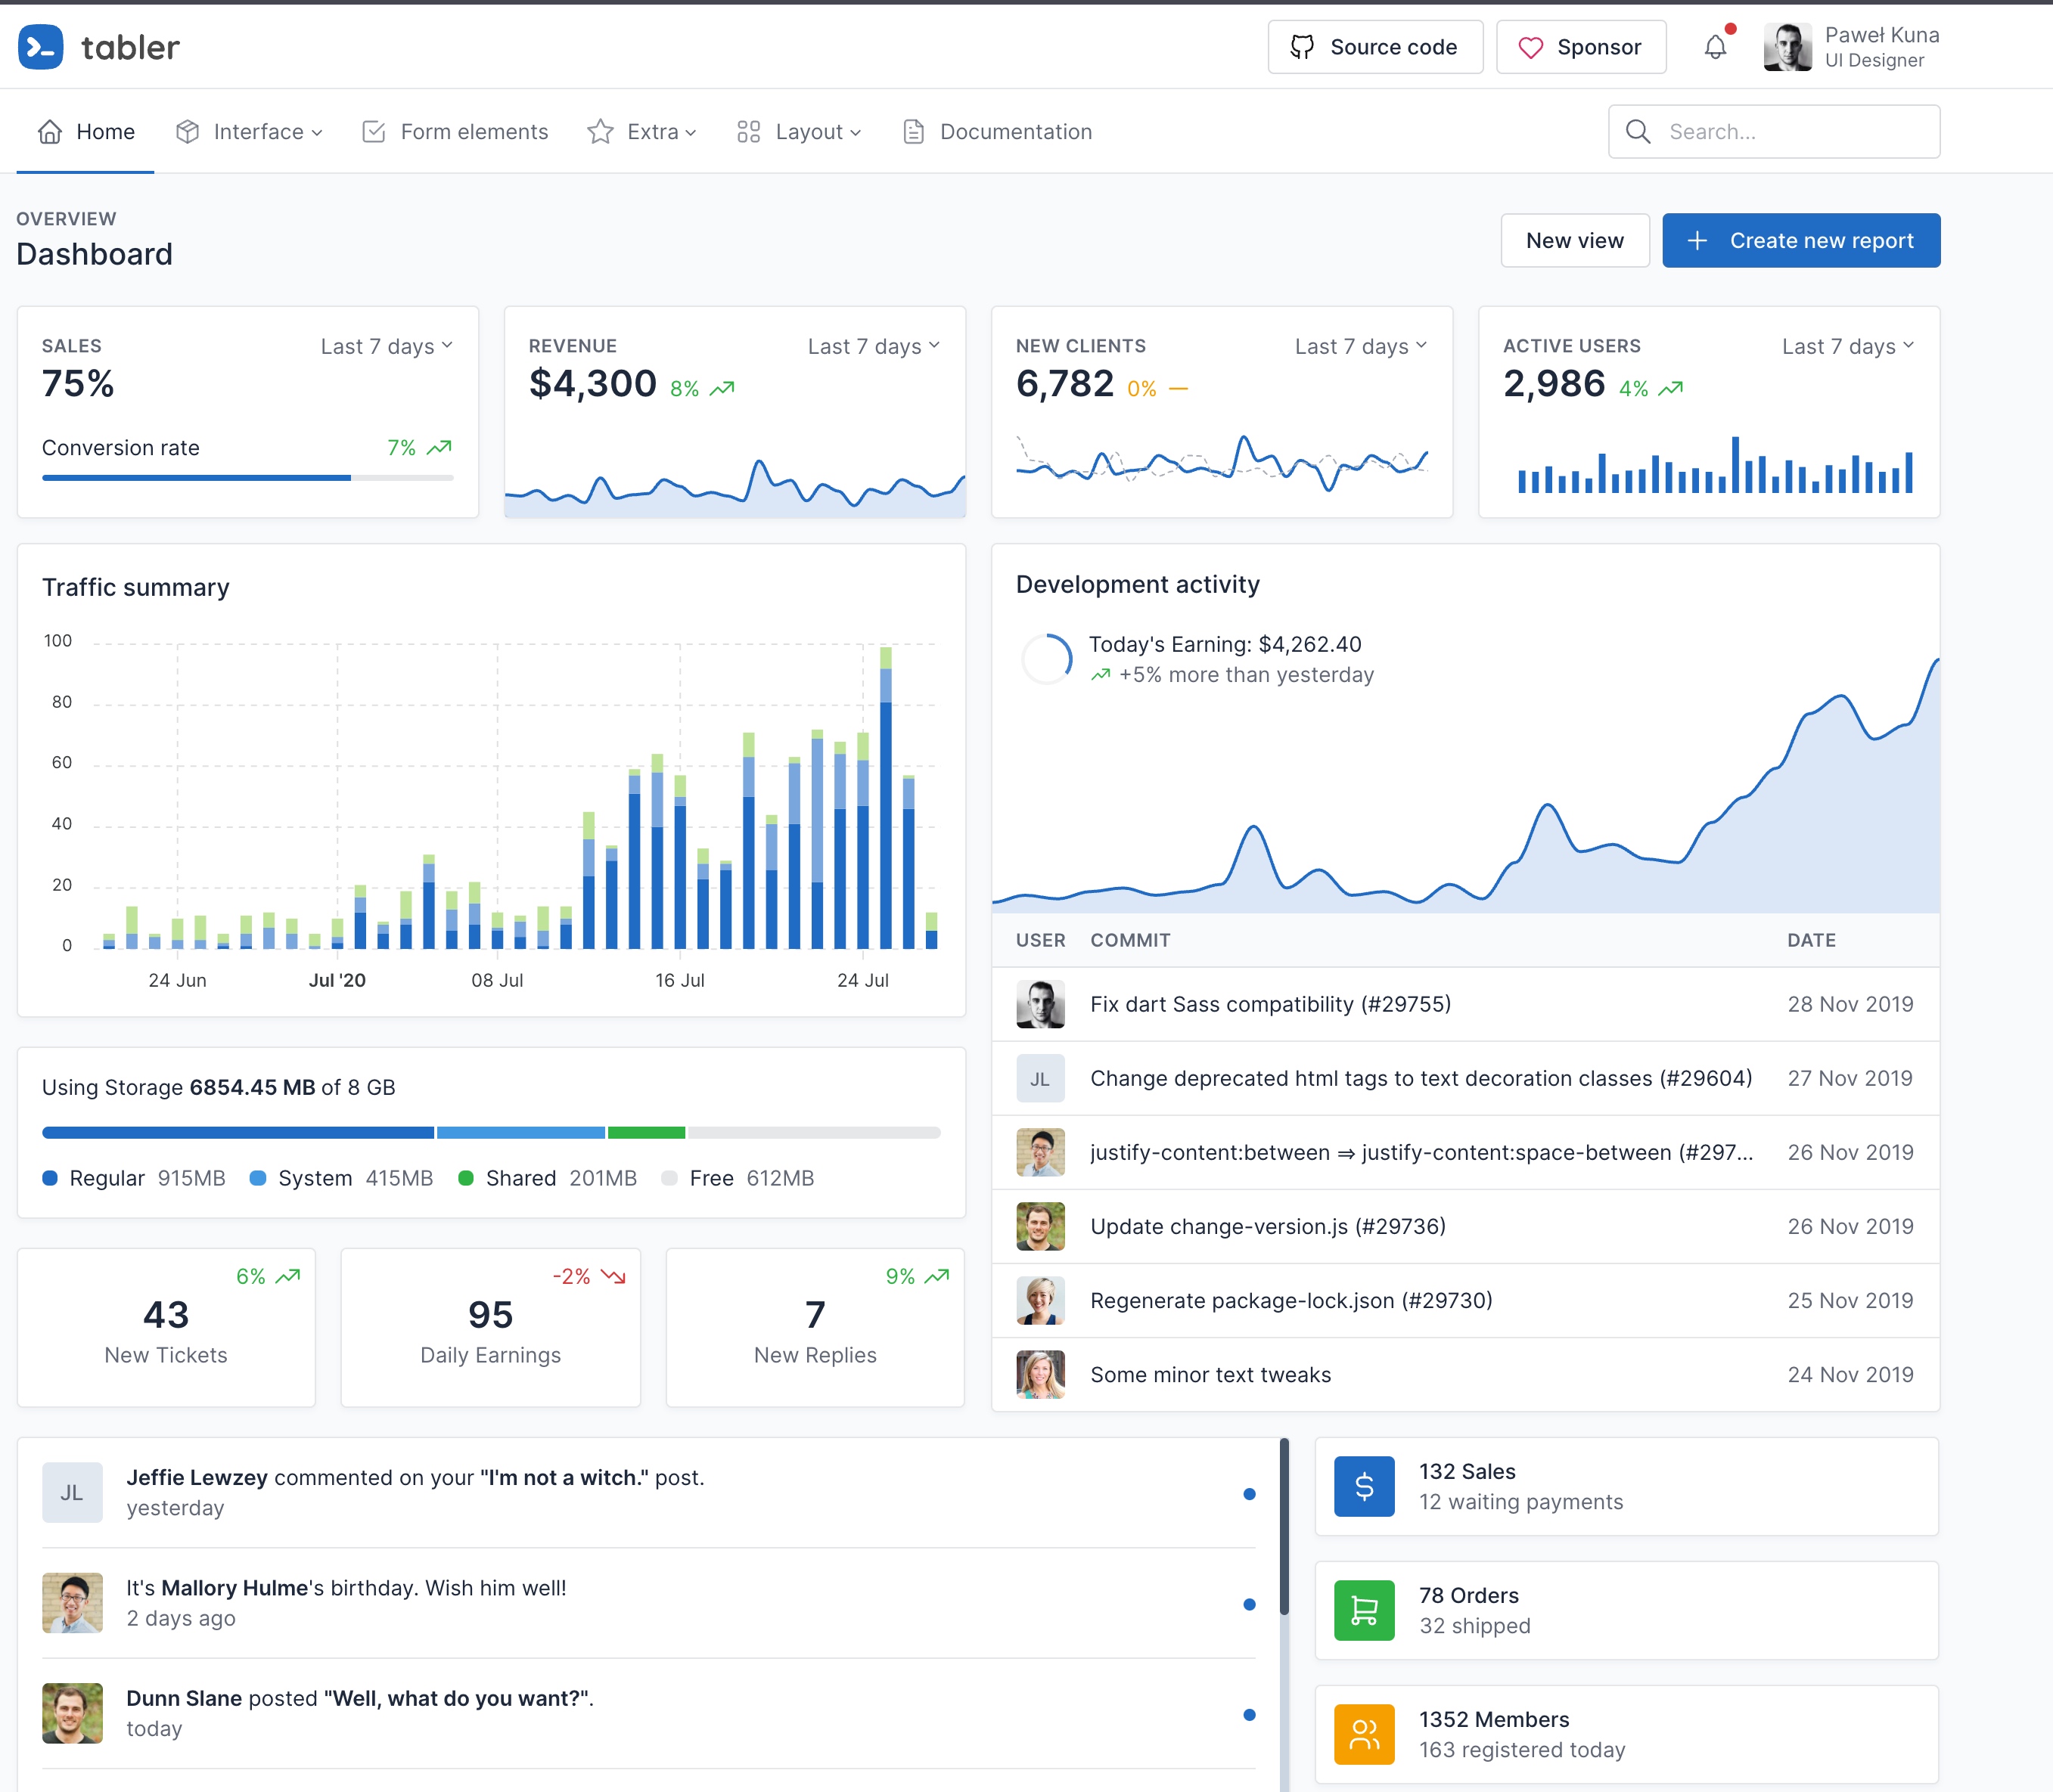Viewport: 2053px width, 1792px height.
Task: Mark Jeffie Lewzey notification dot as read
Action: pyautogui.click(x=1249, y=1494)
